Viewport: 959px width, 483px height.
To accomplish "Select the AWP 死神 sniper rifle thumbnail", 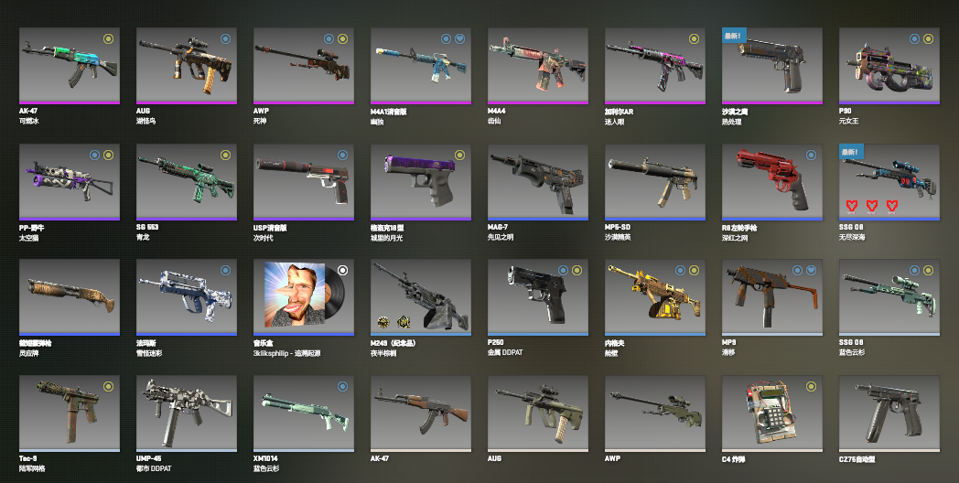I will tap(304, 64).
